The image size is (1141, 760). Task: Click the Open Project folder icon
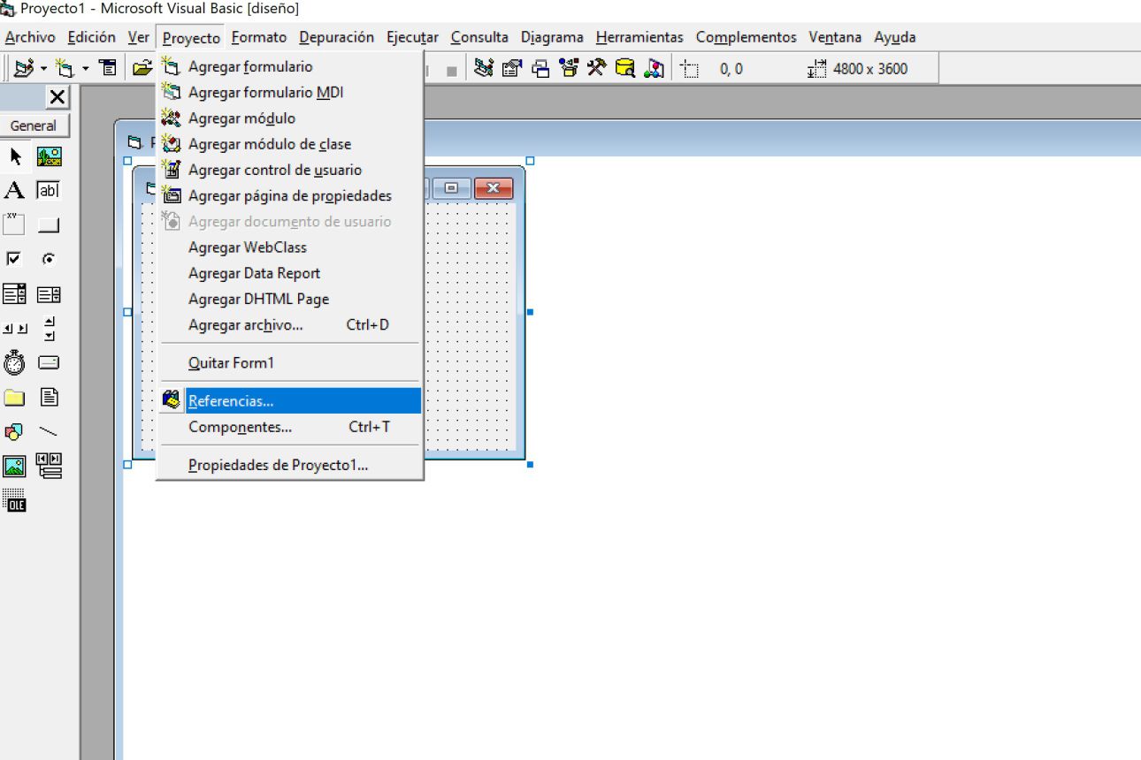click(142, 68)
